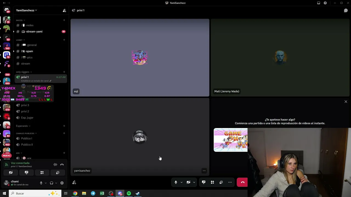This screenshot has width=351, height=197.
Task: Join the privi 3 voice channel
Action: (41, 105)
